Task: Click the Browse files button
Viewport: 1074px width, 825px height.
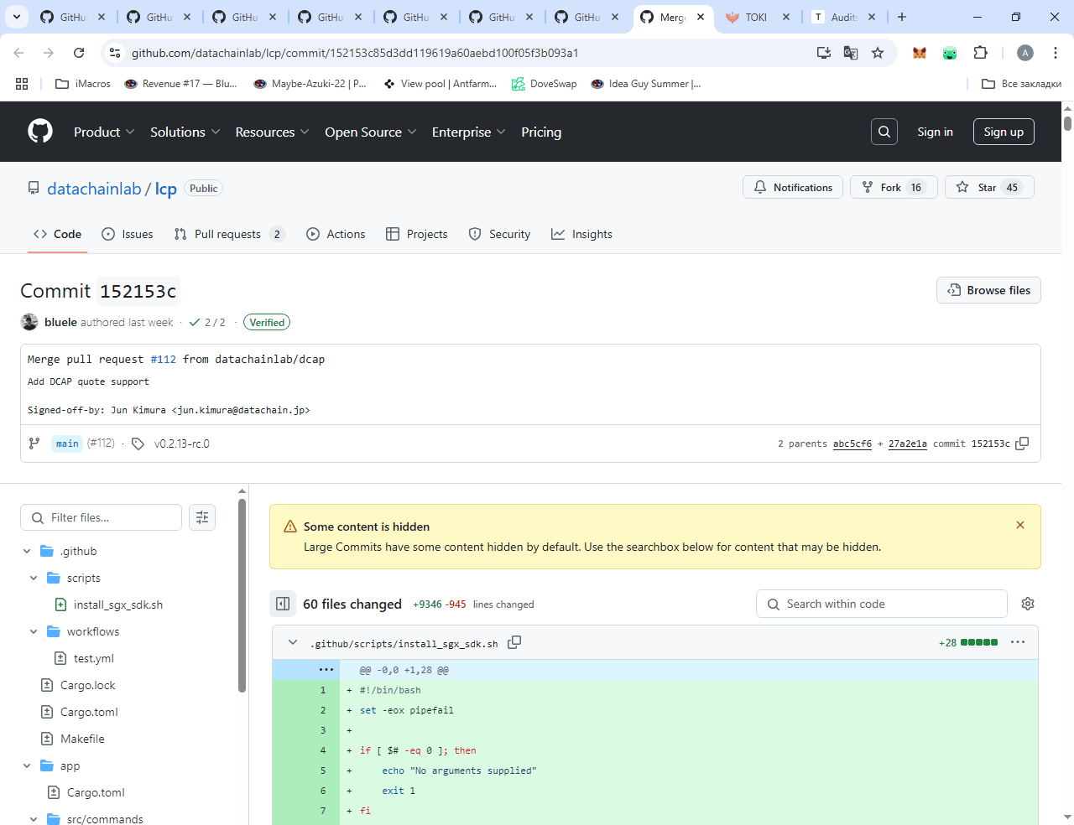Action: pos(988,290)
